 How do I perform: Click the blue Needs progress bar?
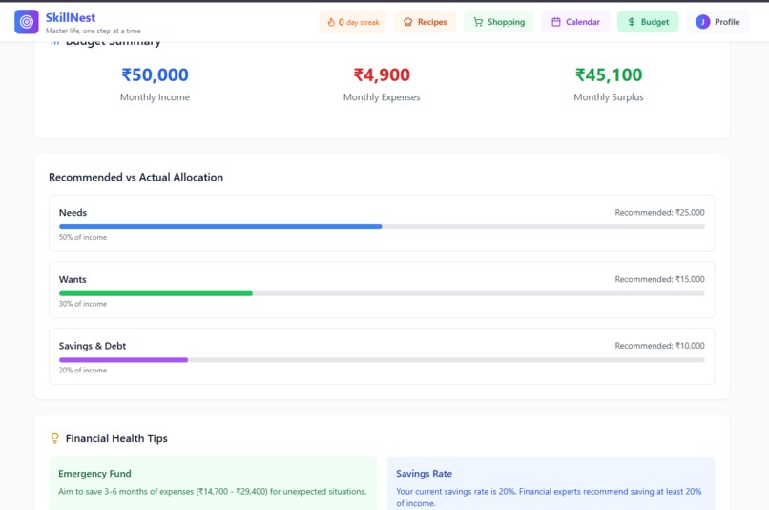point(220,226)
